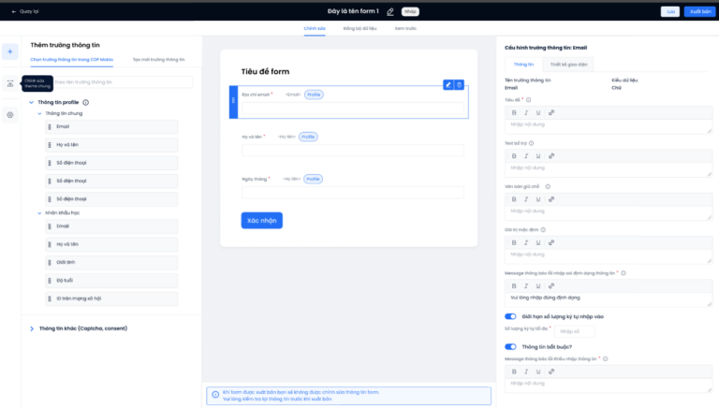Open the Tạo mới trường thông tin tab
719x408 pixels.
coord(158,59)
